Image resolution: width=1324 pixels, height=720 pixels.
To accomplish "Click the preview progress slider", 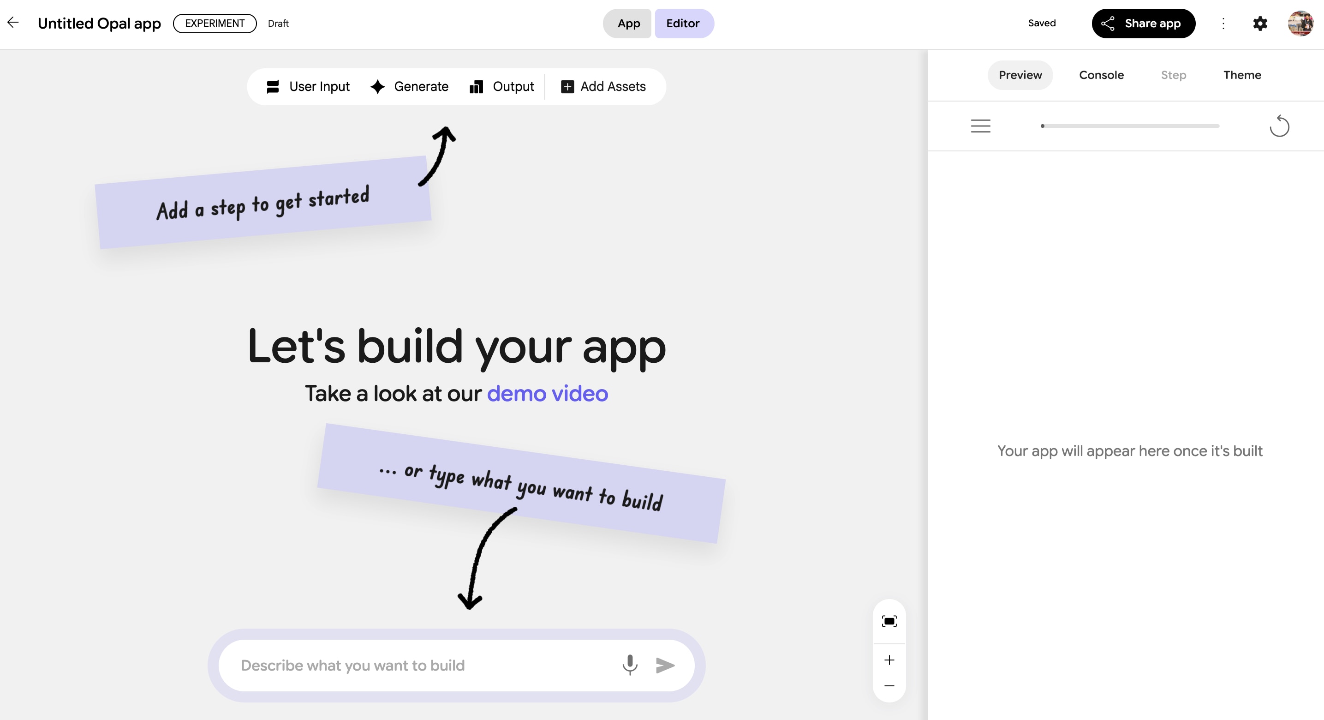I will coord(1130,126).
